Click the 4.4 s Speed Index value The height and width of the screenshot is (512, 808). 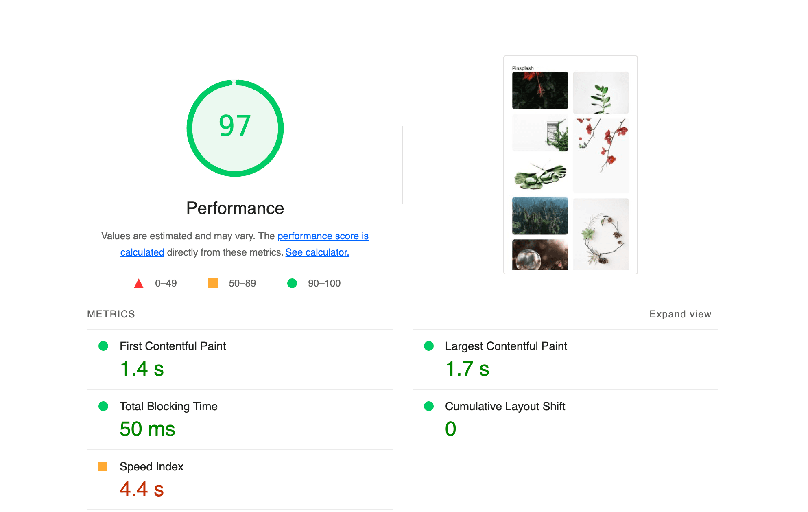142,489
